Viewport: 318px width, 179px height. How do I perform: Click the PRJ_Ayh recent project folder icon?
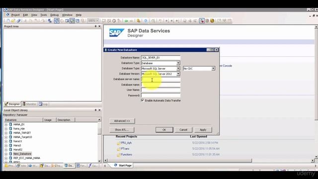[x=119, y=143]
